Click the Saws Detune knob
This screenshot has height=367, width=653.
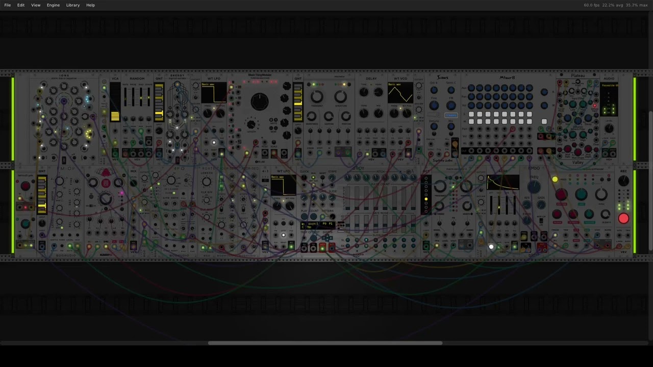tap(434, 126)
